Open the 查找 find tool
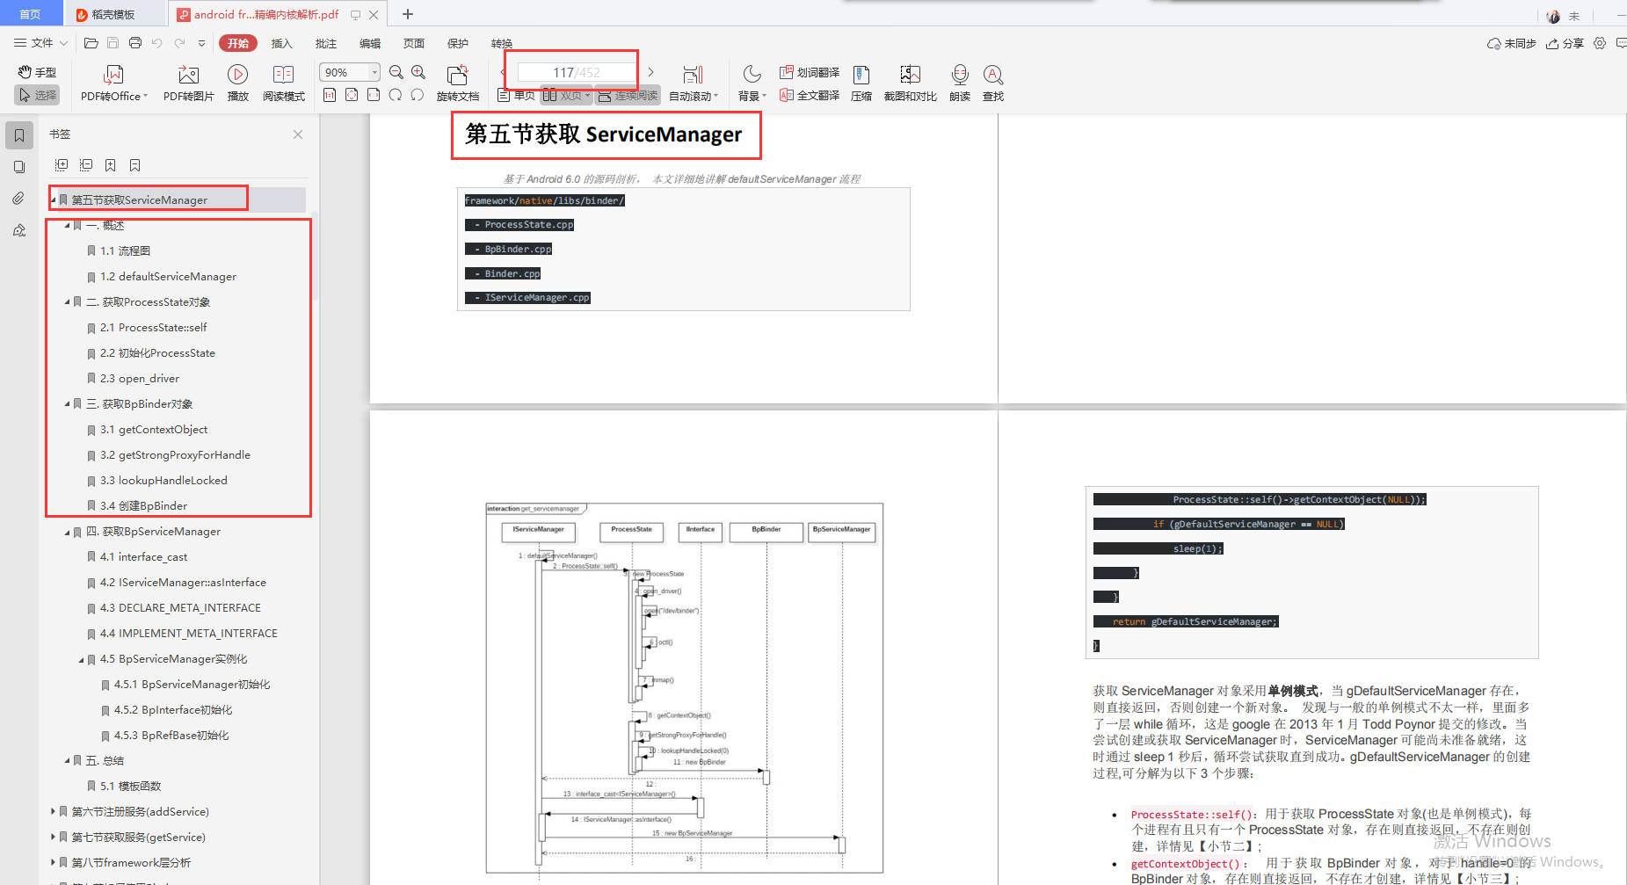Screen dimensions: 1627x885 (992, 82)
